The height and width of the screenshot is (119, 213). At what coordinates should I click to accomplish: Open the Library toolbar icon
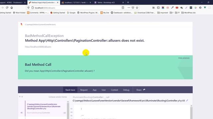(154, 8)
